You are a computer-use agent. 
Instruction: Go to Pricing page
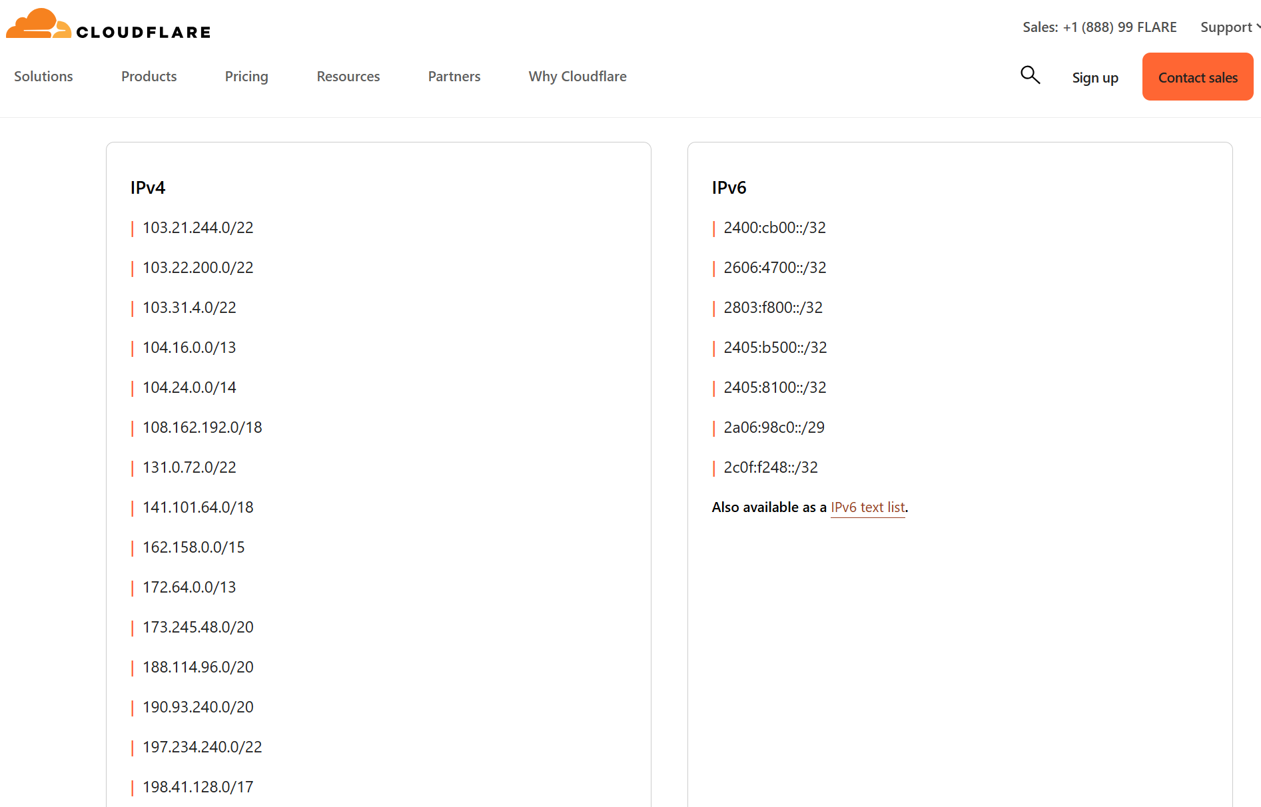pyautogui.click(x=246, y=77)
